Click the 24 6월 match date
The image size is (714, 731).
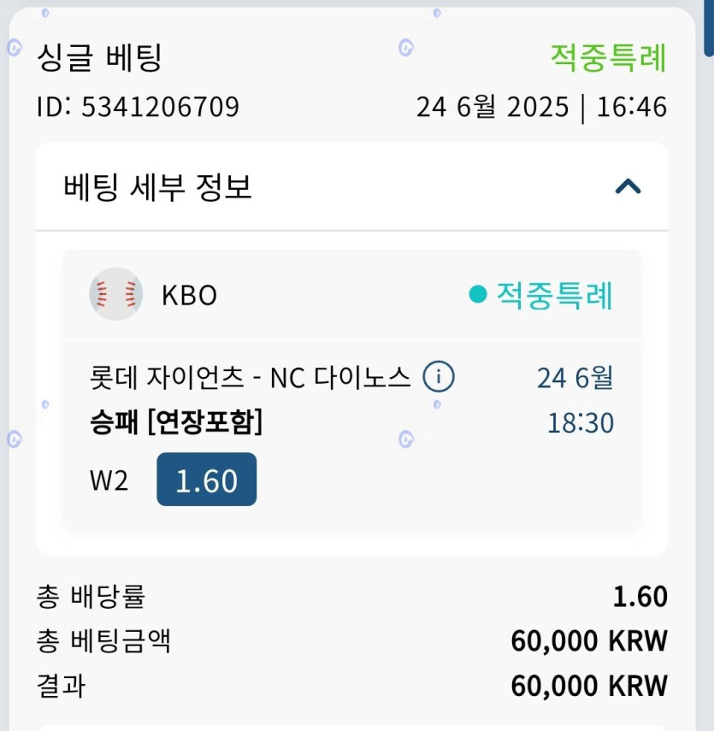point(575,377)
